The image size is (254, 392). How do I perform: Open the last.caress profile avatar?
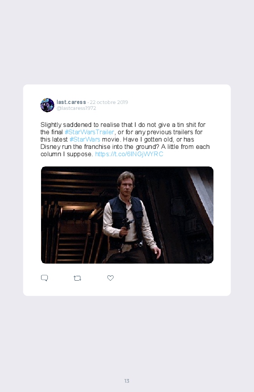47,105
